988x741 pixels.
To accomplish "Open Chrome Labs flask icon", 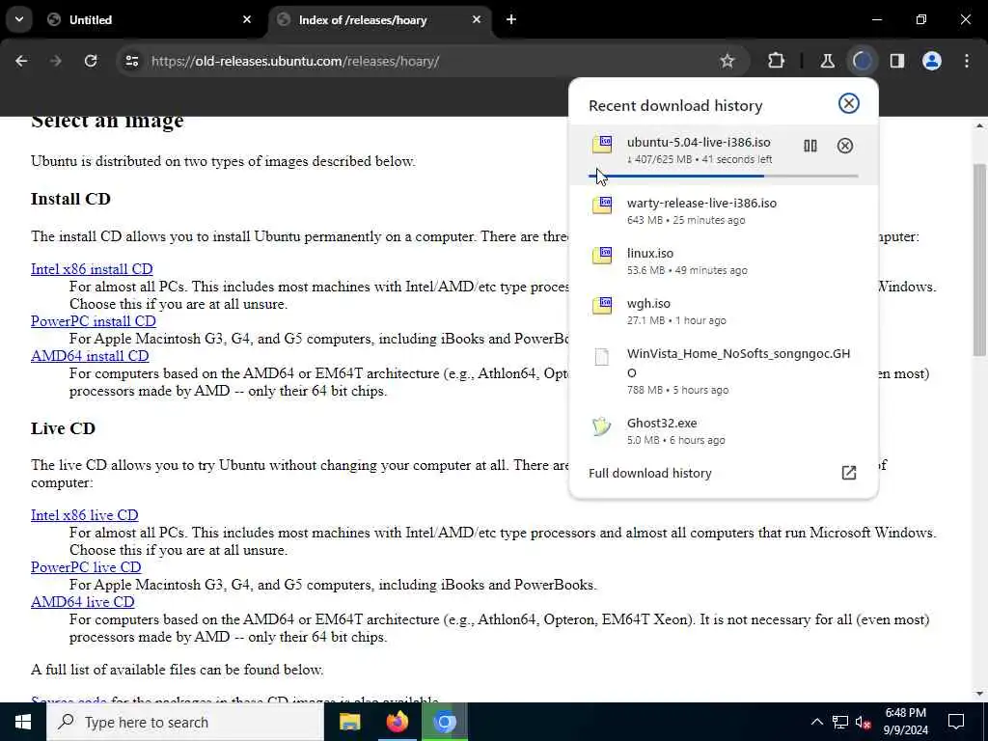I will 827,61.
